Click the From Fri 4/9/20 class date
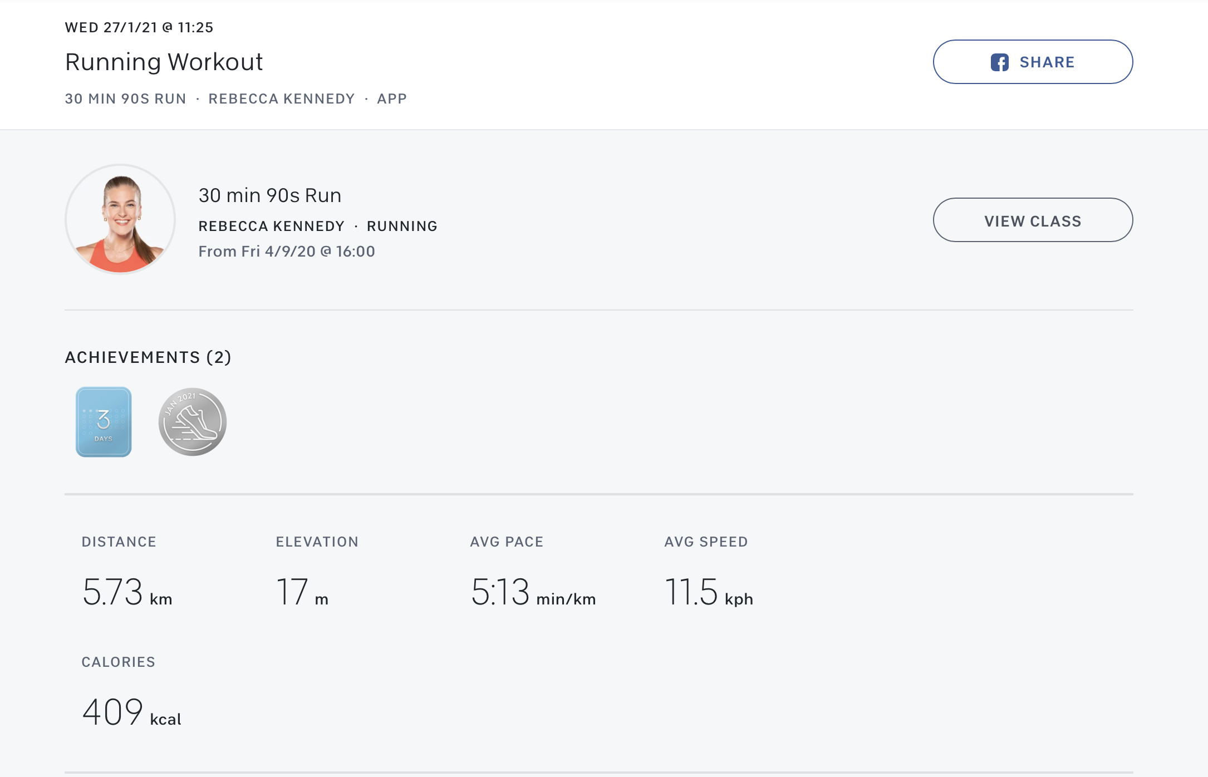 (287, 252)
